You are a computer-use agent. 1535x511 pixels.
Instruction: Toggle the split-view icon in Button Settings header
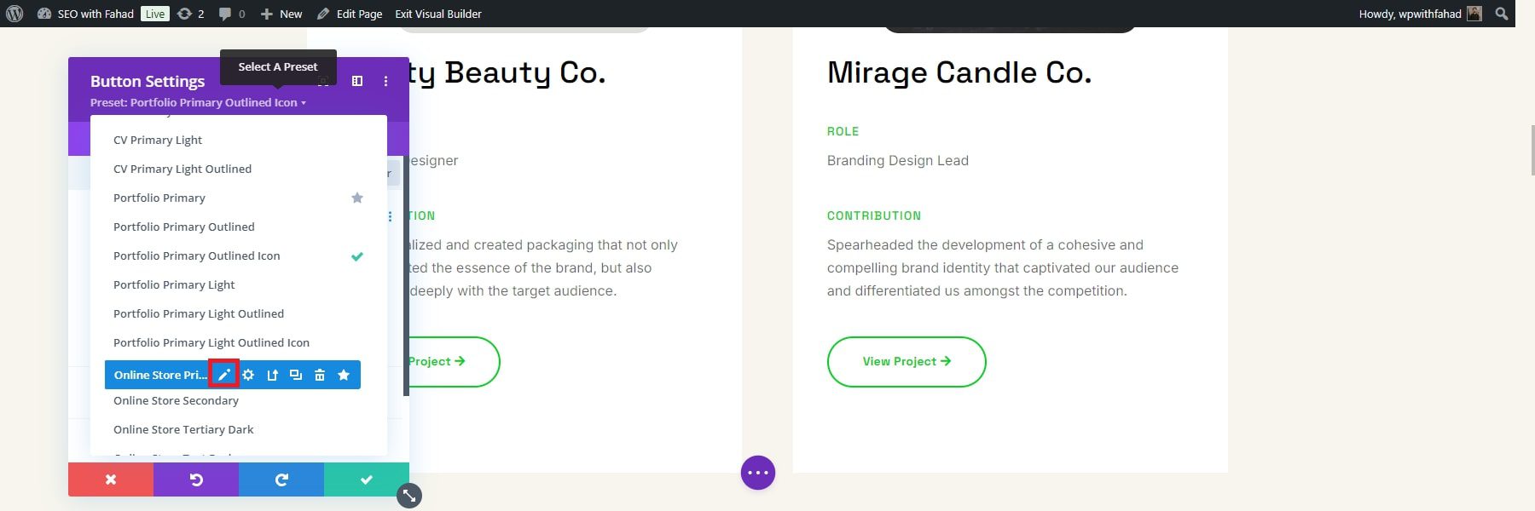357,81
